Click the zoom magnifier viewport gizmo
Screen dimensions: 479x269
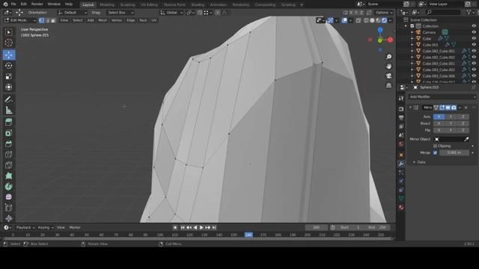pos(389,57)
